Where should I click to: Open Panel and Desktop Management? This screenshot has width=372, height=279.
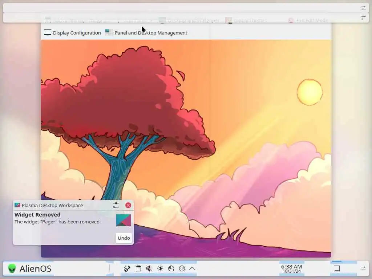146,33
